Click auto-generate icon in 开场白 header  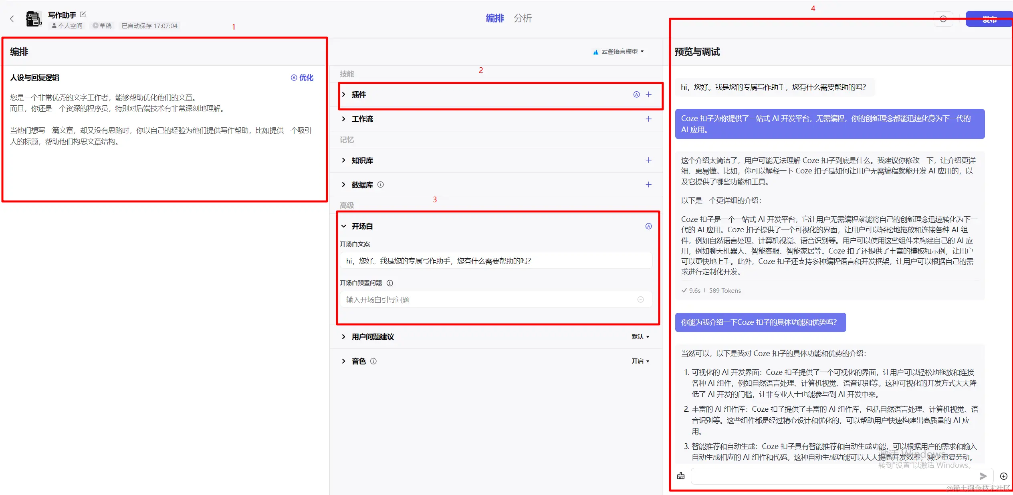click(x=648, y=226)
